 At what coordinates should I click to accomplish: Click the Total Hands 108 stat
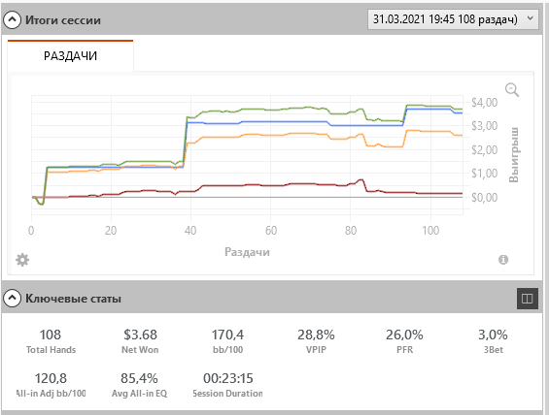click(51, 340)
